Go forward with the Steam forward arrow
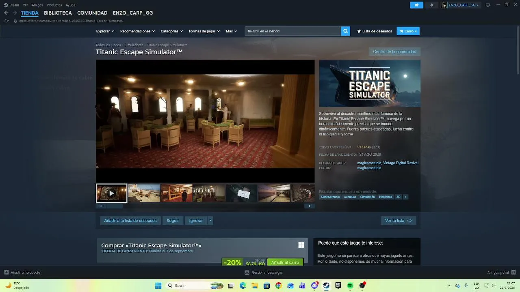 (15, 13)
